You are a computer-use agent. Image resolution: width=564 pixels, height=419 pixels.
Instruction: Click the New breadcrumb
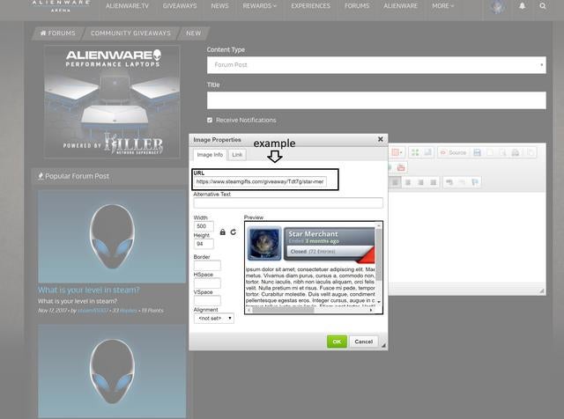coord(193,33)
